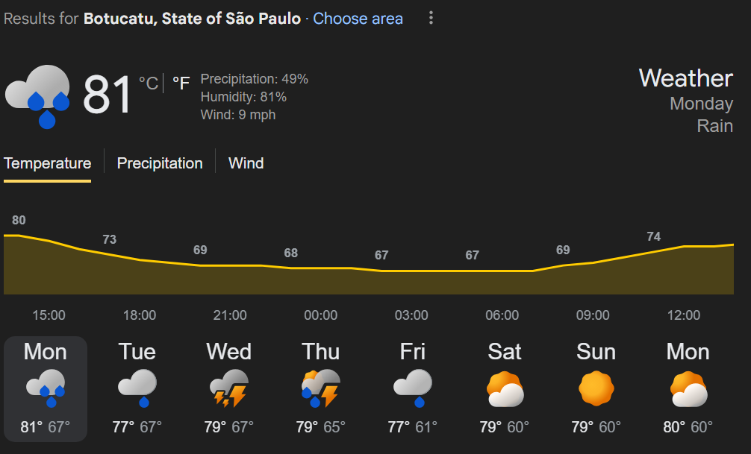Switch to the Precipitation tab

click(x=160, y=163)
